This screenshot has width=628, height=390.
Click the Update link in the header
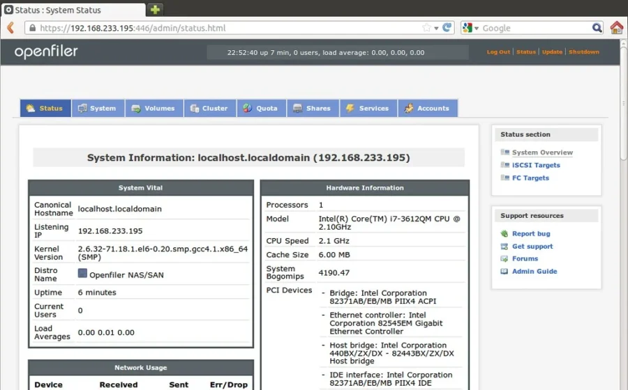click(x=552, y=52)
